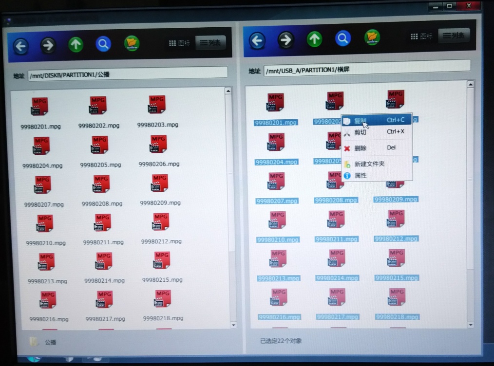The image size is (494, 366).
Task: Select 99980211.mpg icon in left pane
Action: pyautogui.click(x=102, y=222)
